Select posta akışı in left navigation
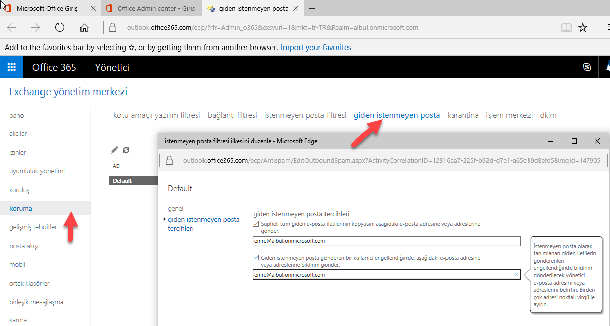 (x=24, y=246)
